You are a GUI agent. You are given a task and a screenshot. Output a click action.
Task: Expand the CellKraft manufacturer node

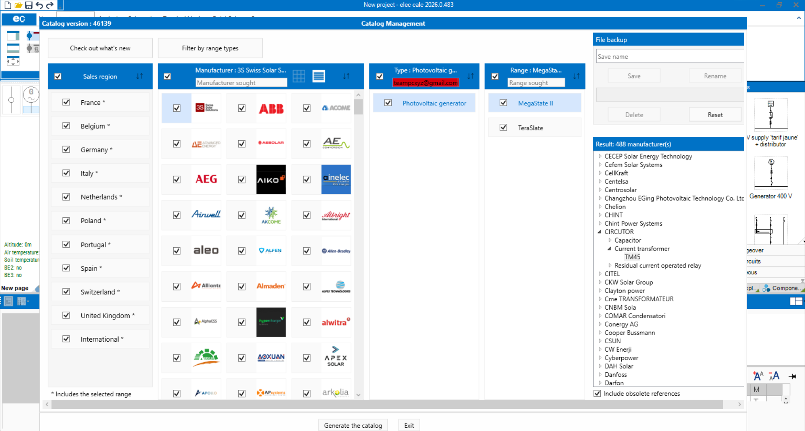(600, 173)
